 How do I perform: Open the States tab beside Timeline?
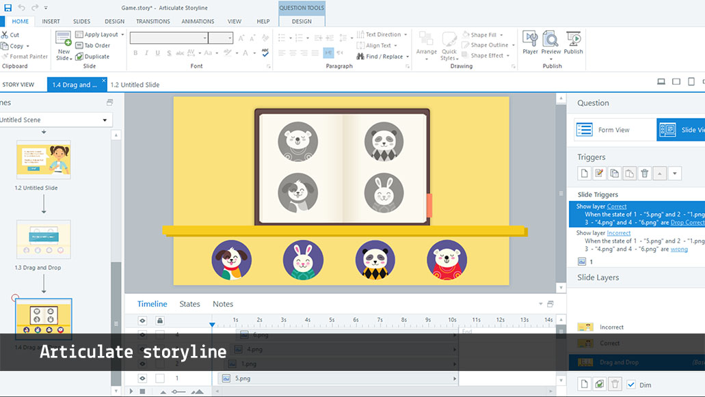pos(189,304)
